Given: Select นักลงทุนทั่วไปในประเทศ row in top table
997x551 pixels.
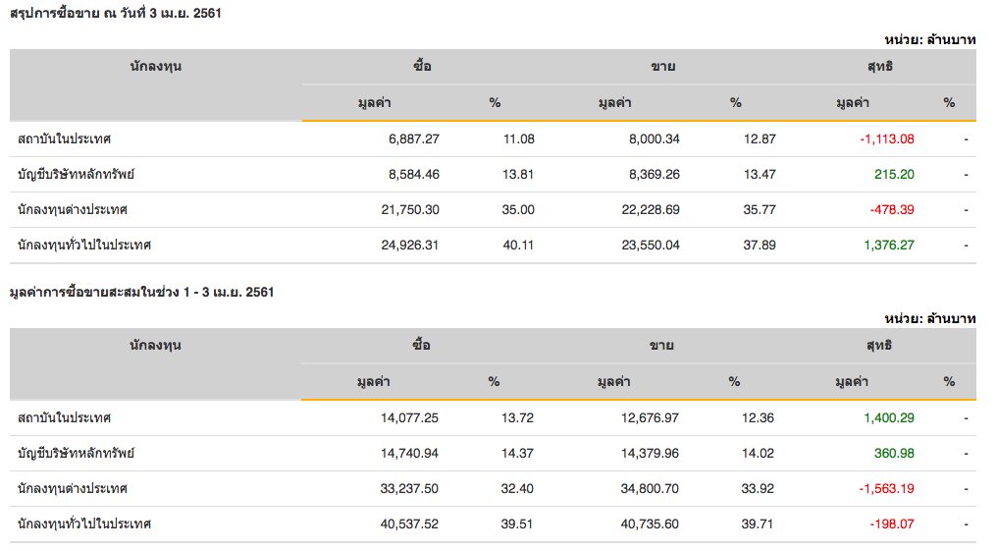Looking at the screenshot, I should [x=84, y=246].
